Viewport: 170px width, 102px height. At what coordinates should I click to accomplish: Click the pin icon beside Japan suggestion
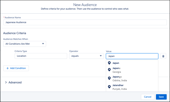tap(109, 63)
